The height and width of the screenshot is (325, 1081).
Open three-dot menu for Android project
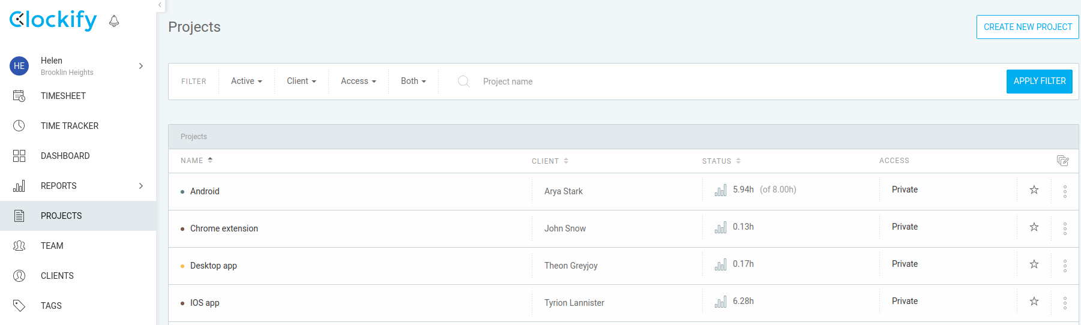1065,191
